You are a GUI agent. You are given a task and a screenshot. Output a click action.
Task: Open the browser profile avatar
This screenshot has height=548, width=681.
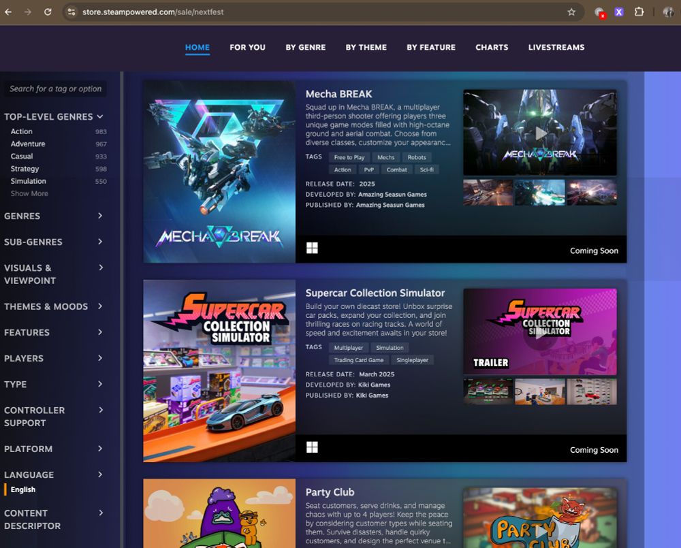(668, 12)
